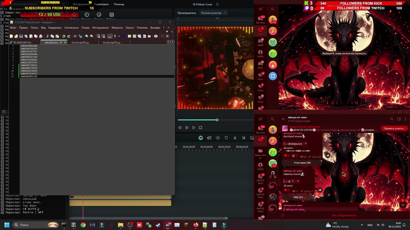410x230 pixels.
Task: Toggle checkbox beside Переслал: IB GIFTS
Action: [x=2, y=209]
